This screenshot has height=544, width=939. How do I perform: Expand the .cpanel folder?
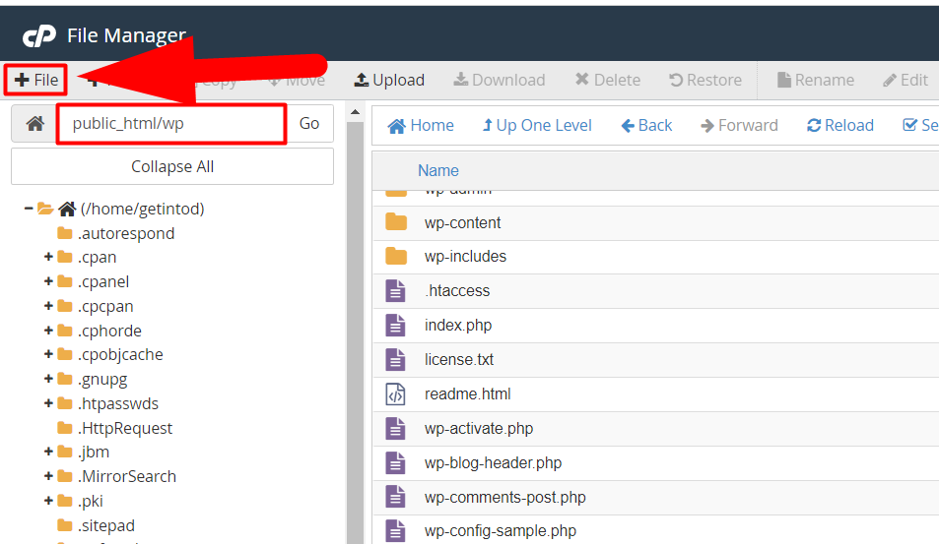point(48,281)
